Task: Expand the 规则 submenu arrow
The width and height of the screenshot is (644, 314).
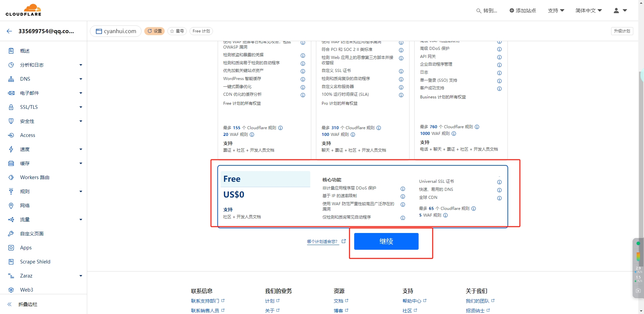Action: (x=81, y=191)
